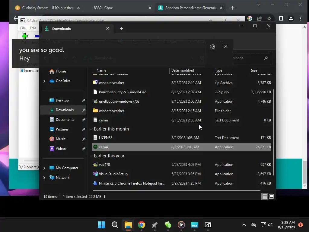Viewport: 309px width, 232px height.
Task: Share this page from Chrome toolbar
Action: pyautogui.click(x=260, y=18)
